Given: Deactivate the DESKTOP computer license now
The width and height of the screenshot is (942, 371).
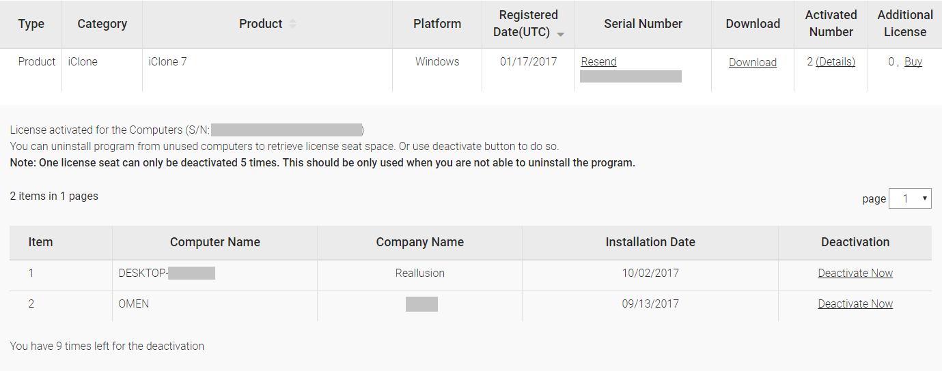Looking at the screenshot, I should point(855,273).
